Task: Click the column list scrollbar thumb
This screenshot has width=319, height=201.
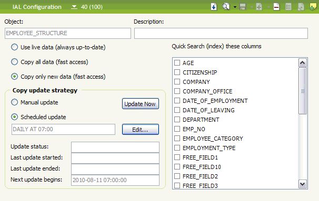Action: coord(303,91)
